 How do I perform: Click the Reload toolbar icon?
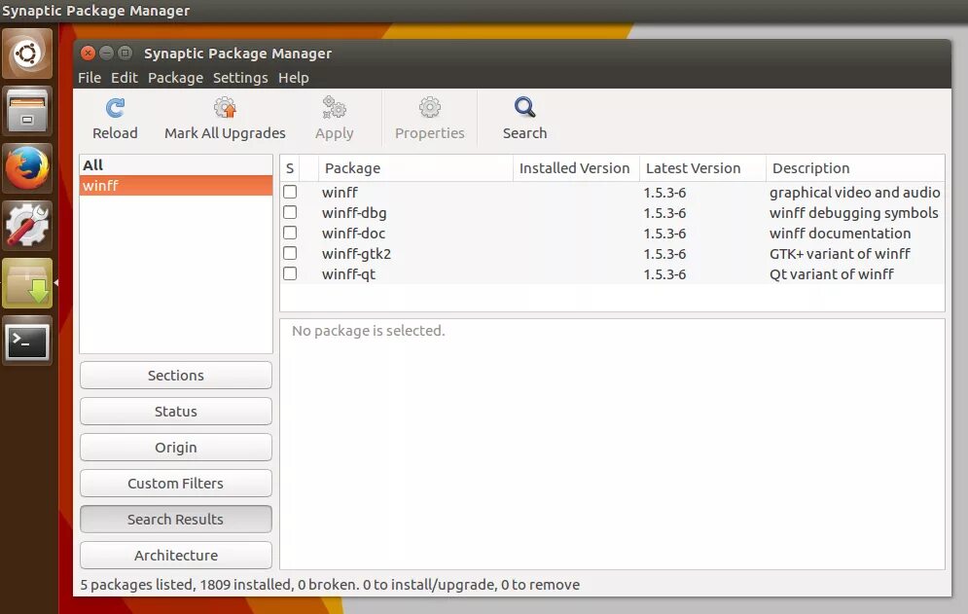115,108
